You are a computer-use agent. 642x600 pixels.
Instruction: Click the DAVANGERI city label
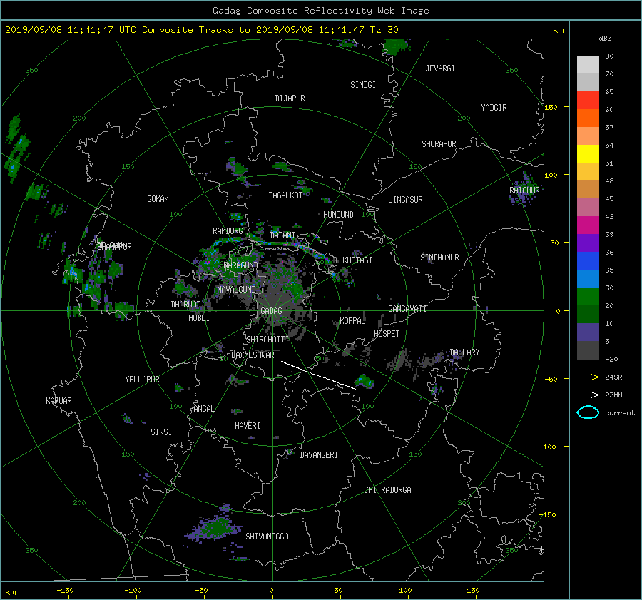tap(319, 455)
